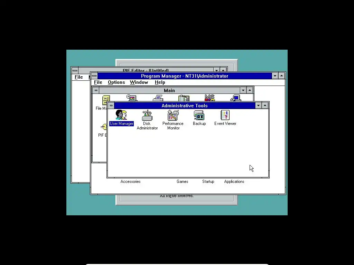
Task: Maximize the Program Manager window
Action: 281,76
